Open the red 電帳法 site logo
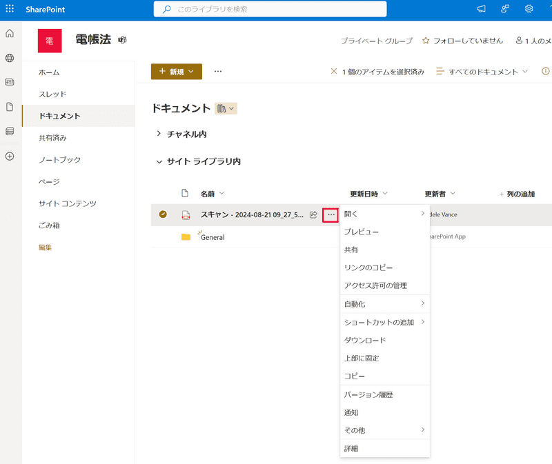552x464 pixels. (x=50, y=41)
